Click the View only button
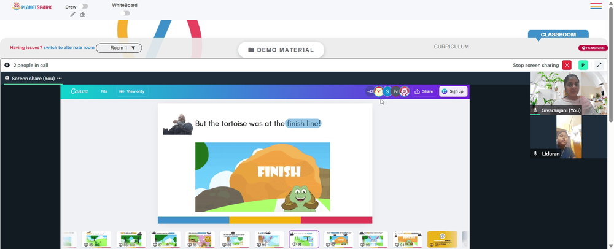The image size is (614, 249). coord(132,91)
